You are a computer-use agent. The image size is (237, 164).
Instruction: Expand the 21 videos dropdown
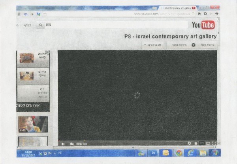(152, 45)
